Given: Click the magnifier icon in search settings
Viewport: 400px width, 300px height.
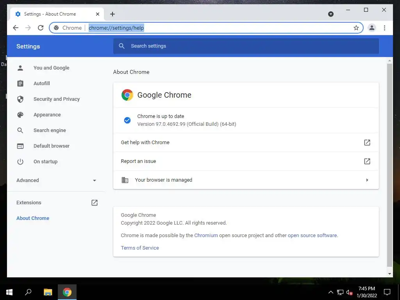Looking at the screenshot, I should pyautogui.click(x=122, y=46).
